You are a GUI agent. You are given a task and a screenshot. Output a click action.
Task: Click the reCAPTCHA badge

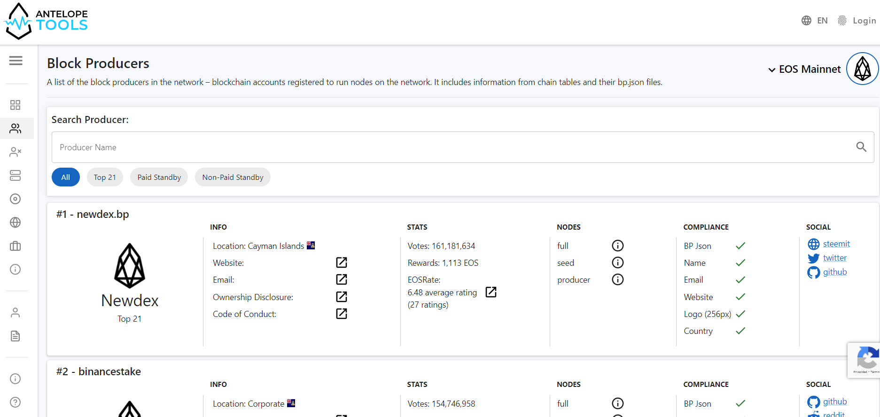click(864, 360)
